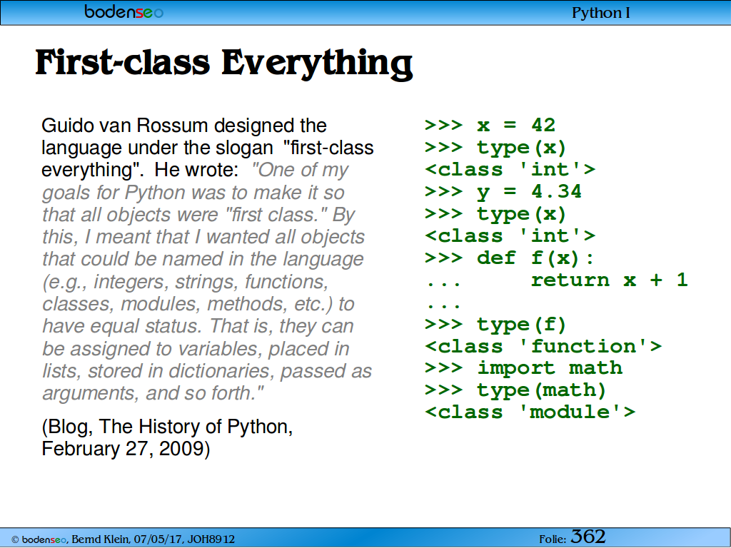
Task: Click the line "that all objects were "first class." By"
Action: (198, 215)
